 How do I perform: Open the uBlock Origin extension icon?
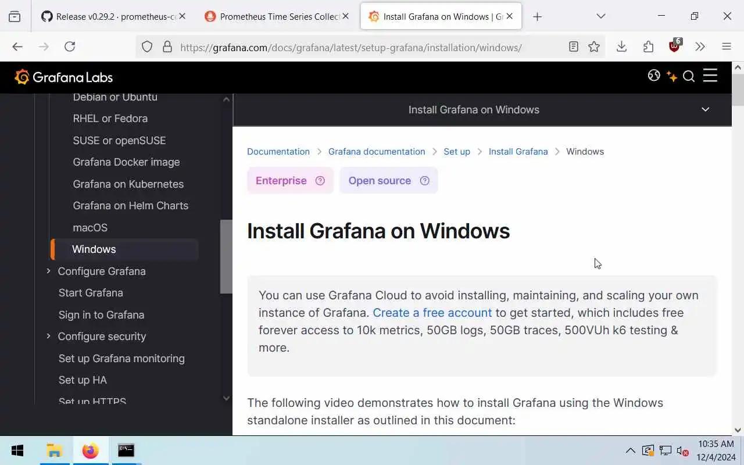(675, 46)
